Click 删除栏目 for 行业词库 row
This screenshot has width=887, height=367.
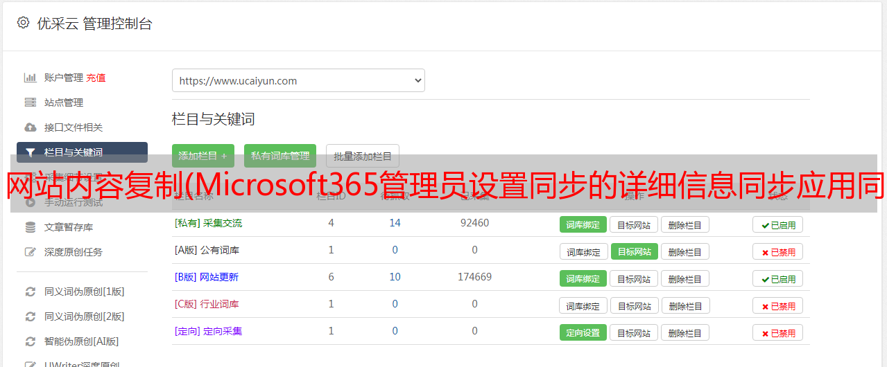coord(684,305)
